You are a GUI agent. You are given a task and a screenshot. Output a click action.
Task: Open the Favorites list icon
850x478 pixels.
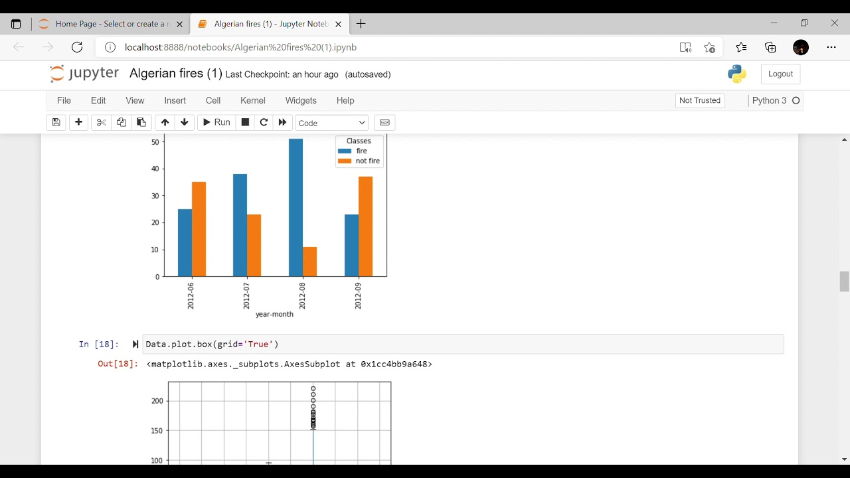(741, 47)
